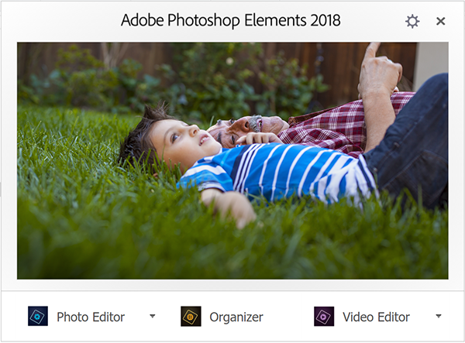Image resolution: width=465 pixels, height=343 pixels.
Task: Click the Organizer app icon
Action: coord(191,317)
